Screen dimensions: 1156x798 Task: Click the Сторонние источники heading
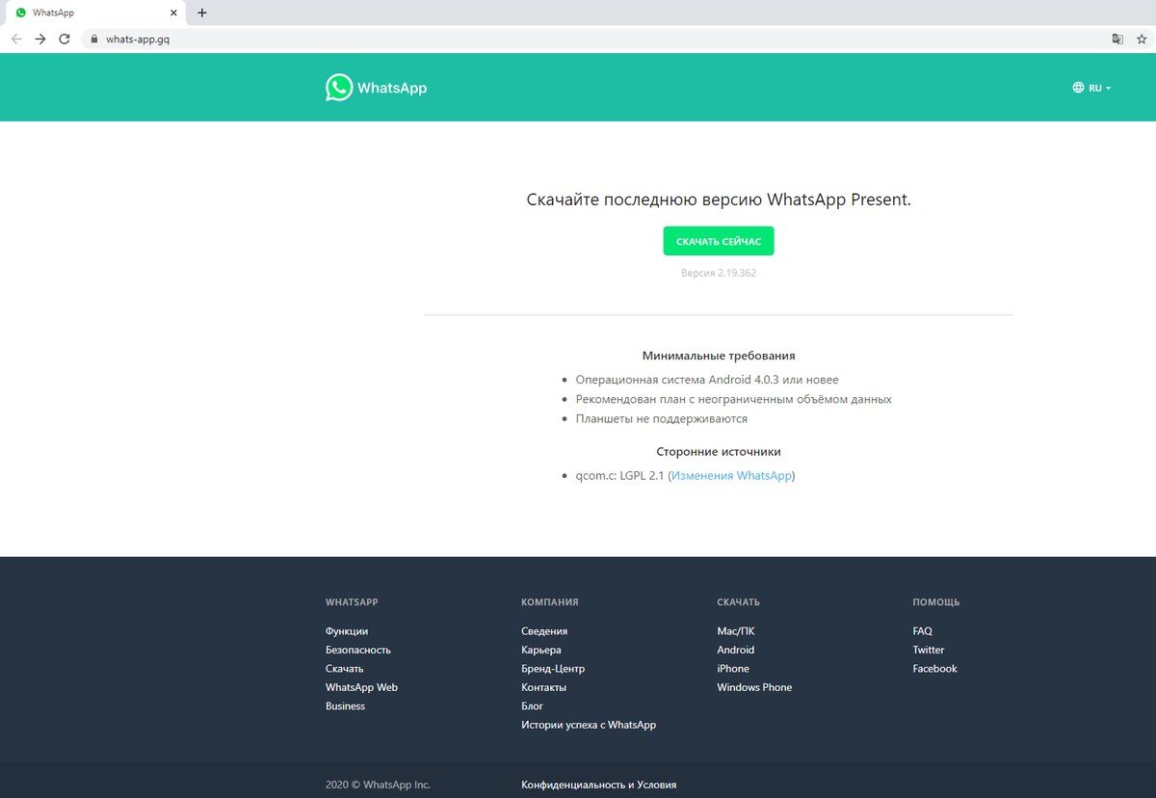(x=719, y=451)
